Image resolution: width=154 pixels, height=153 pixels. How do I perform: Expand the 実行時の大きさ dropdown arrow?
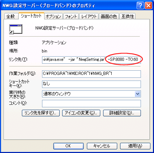pos(137,94)
